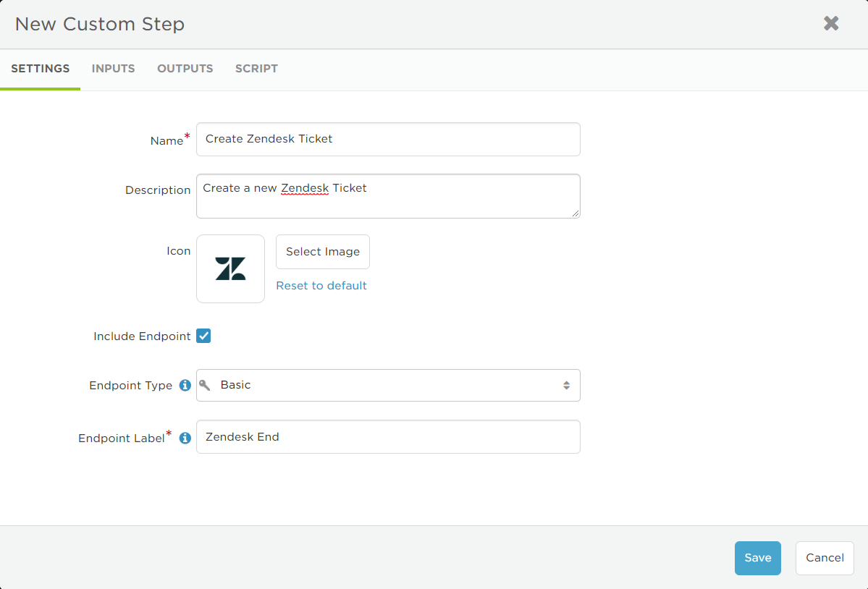This screenshot has height=589, width=868.
Task: Open the SCRIPT tab
Action: [256, 69]
